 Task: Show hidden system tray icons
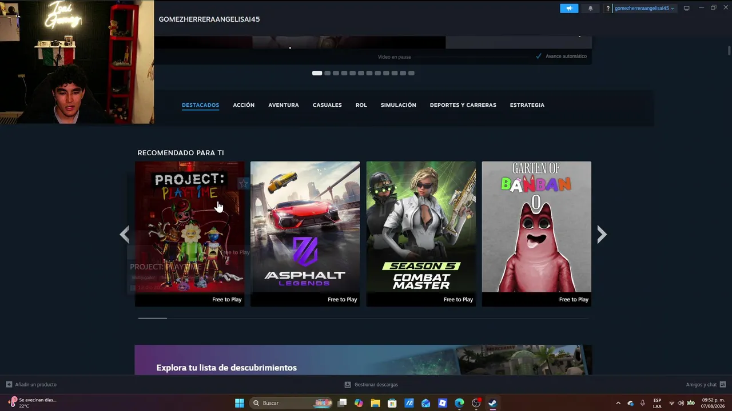point(618,403)
